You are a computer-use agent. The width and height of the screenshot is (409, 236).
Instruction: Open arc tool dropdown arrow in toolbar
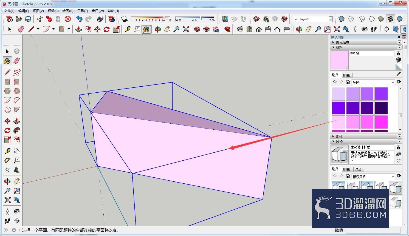53,29
